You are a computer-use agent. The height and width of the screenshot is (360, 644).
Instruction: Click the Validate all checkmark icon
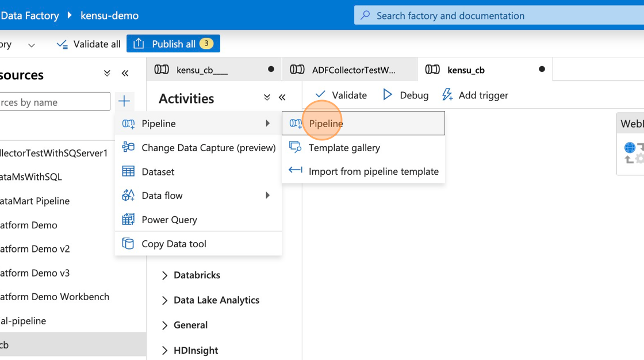coord(63,44)
